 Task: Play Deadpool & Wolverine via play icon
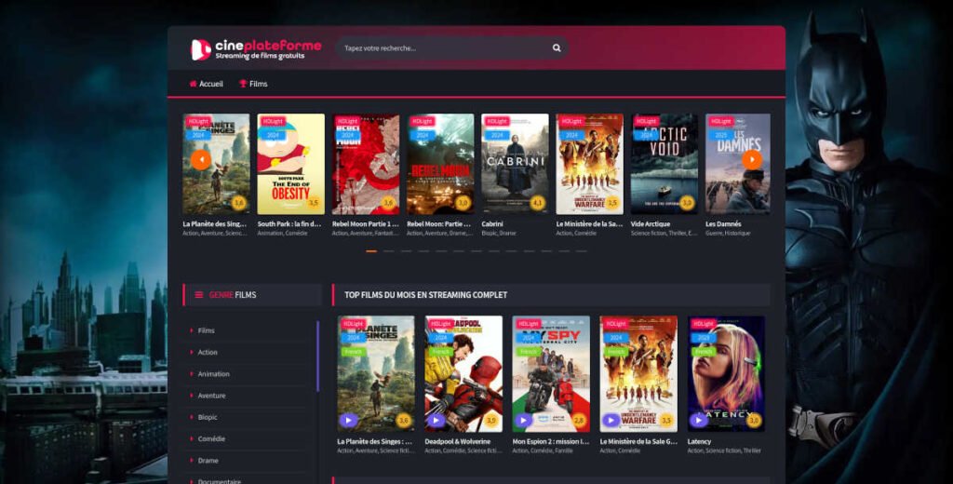coord(436,420)
